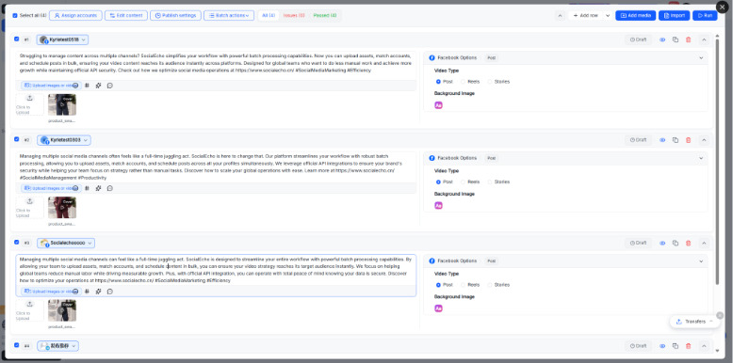Toggle preview eye icon for post #3

[662, 243]
